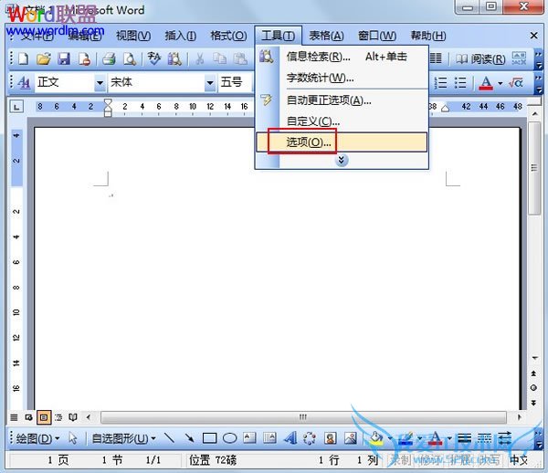Click the Cut scissors icon

(199, 58)
